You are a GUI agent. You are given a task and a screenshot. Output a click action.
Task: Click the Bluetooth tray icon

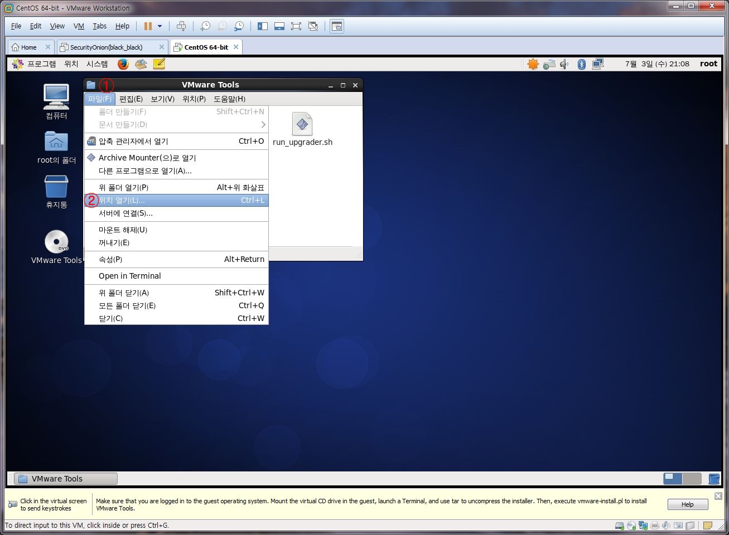pos(581,64)
